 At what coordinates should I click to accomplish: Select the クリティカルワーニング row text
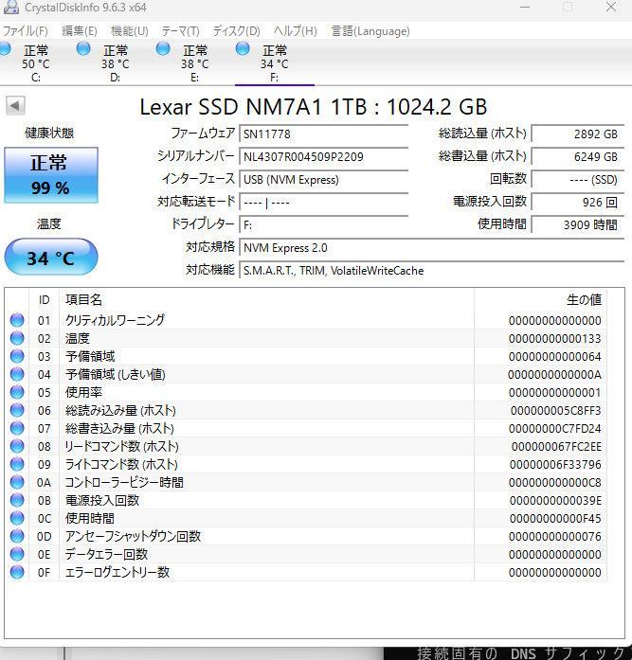[x=115, y=320]
